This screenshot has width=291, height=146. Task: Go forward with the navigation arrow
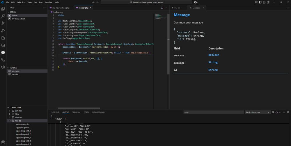(97, 2)
